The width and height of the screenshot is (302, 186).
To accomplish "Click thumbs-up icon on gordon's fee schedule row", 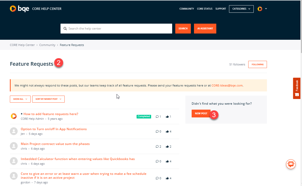I will point(167,178).
